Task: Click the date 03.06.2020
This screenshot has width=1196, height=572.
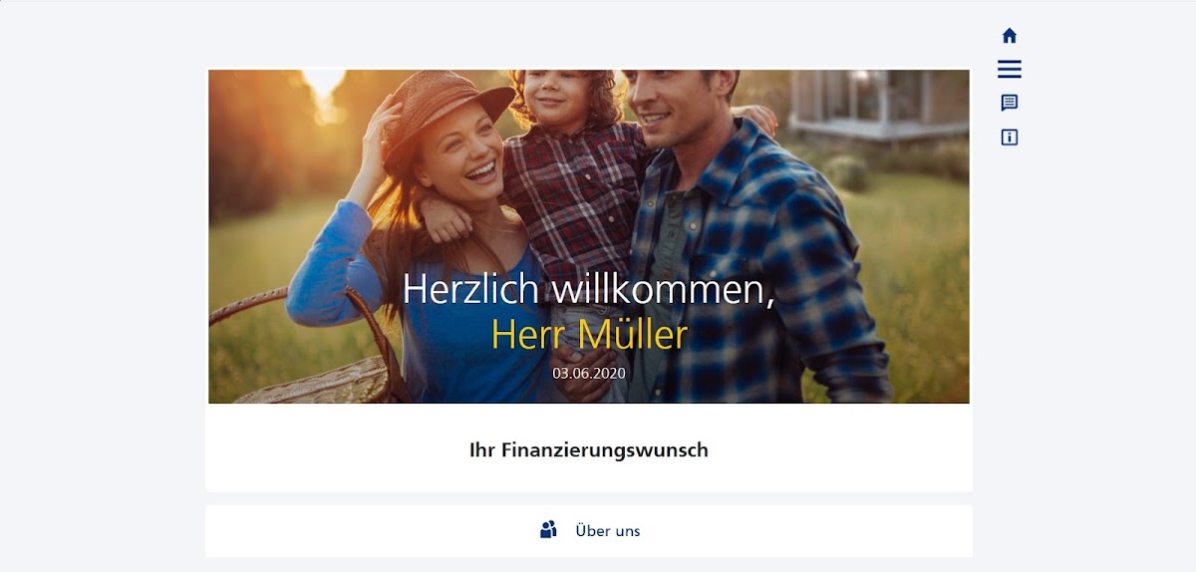Action: [x=589, y=373]
